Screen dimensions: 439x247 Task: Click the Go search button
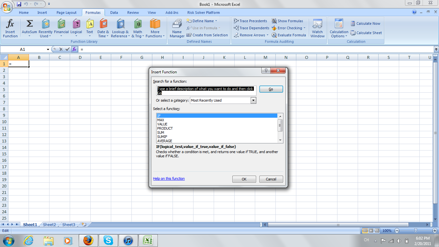point(271,89)
